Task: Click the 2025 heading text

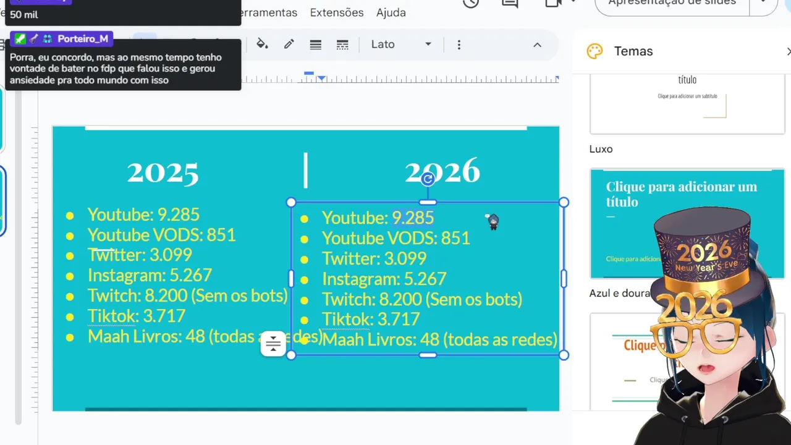Action: pyautogui.click(x=163, y=172)
